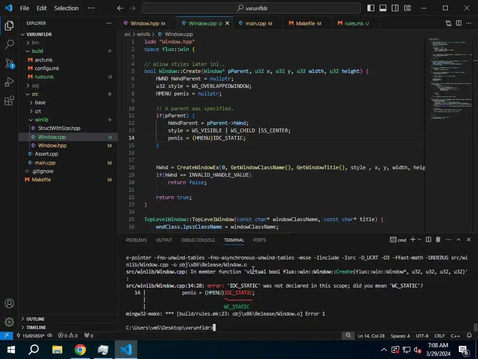
Task: Toggle the primary side bar layout icon
Action: pos(371,8)
